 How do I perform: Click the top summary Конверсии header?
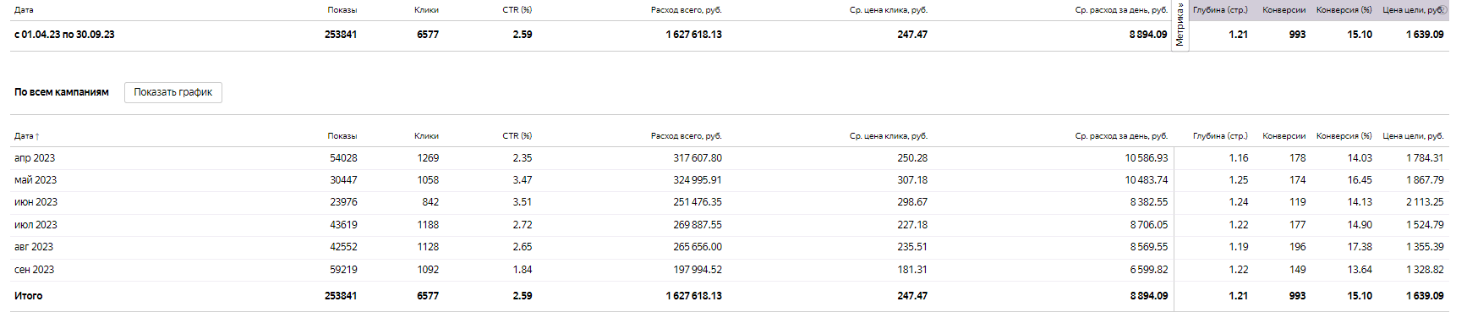click(1284, 10)
